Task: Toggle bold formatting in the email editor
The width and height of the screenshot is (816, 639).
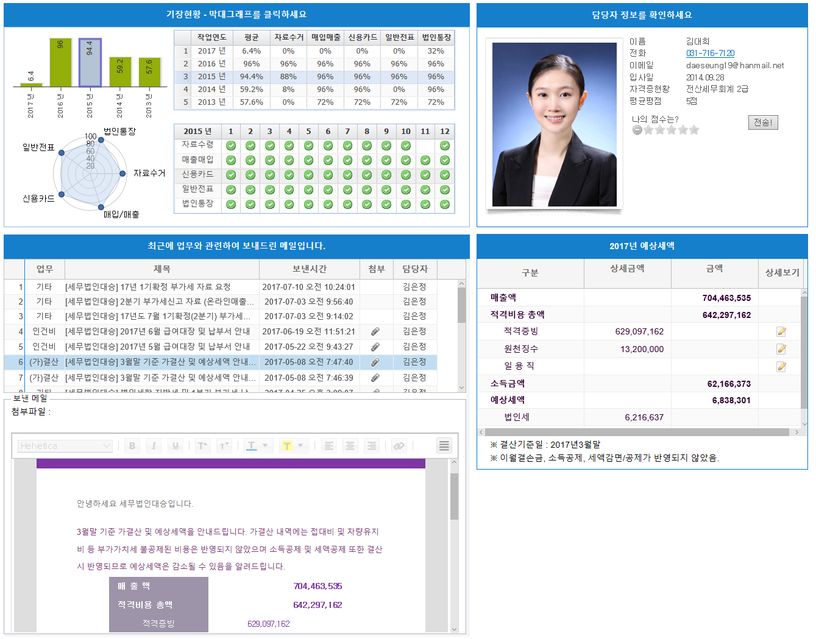Action: point(132,446)
